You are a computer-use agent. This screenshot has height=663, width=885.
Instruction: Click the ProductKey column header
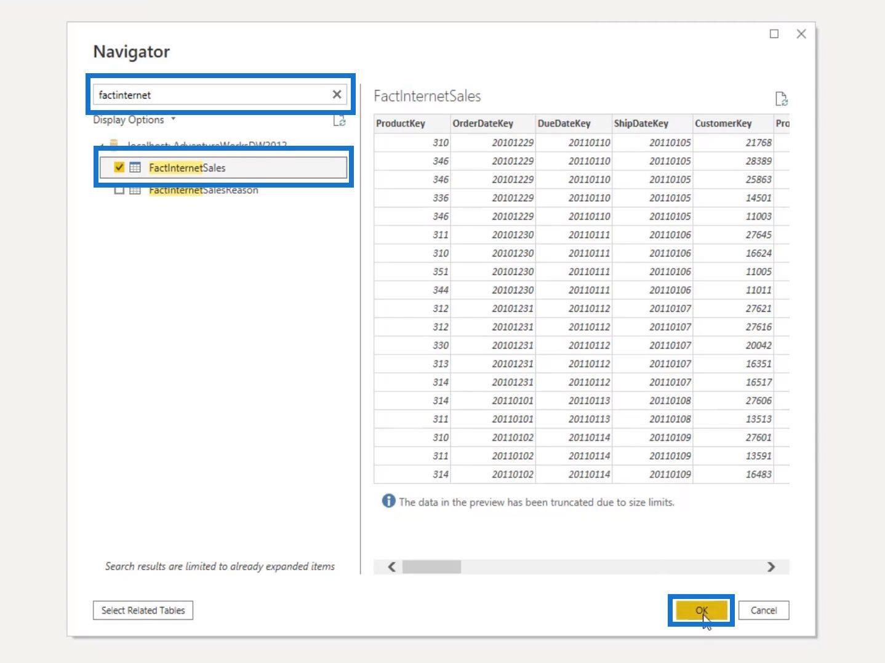click(x=412, y=123)
